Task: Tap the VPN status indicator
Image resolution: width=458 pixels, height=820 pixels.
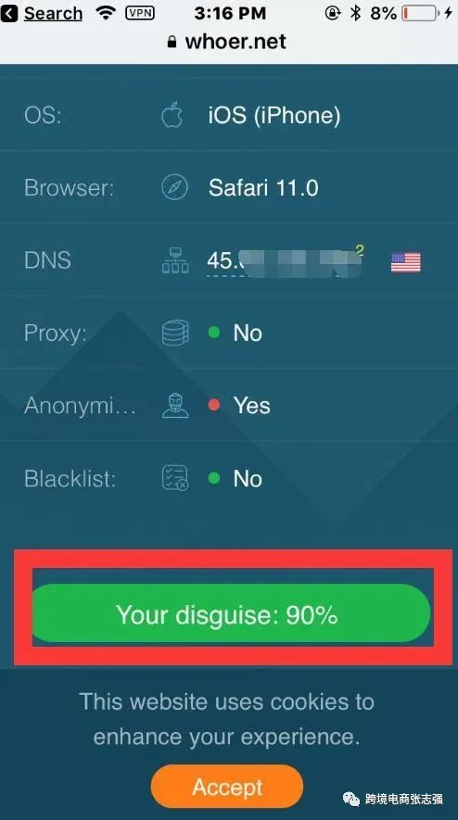Action: pyautogui.click(x=140, y=13)
